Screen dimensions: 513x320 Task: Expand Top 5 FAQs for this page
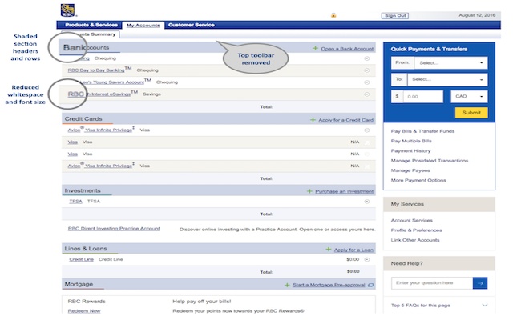(x=439, y=306)
